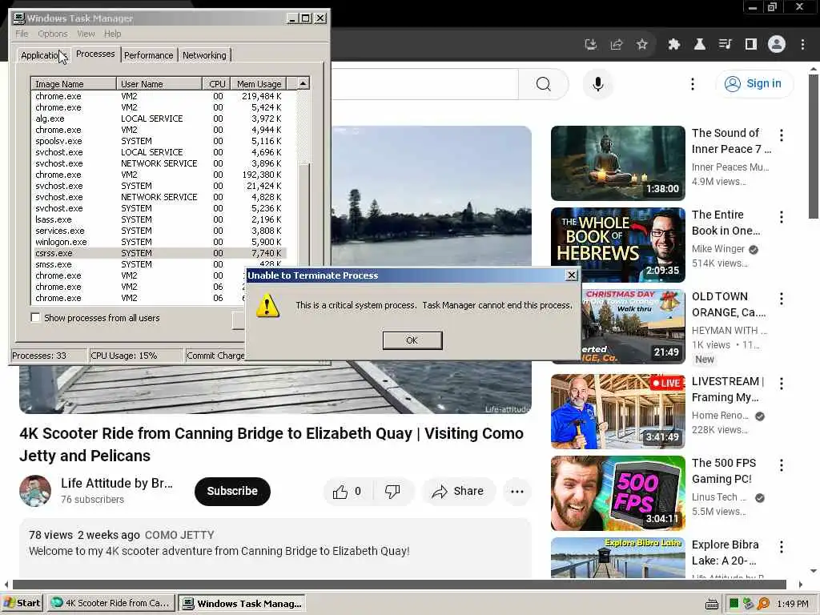Select the csrss.exe process row
820x615 pixels.
(159, 253)
